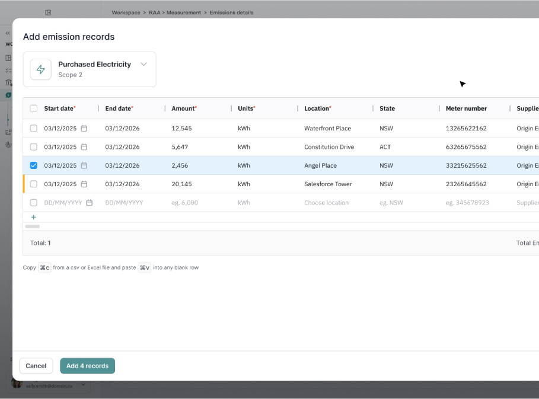Click the Units column header
The width and height of the screenshot is (539, 399).
pos(247,108)
